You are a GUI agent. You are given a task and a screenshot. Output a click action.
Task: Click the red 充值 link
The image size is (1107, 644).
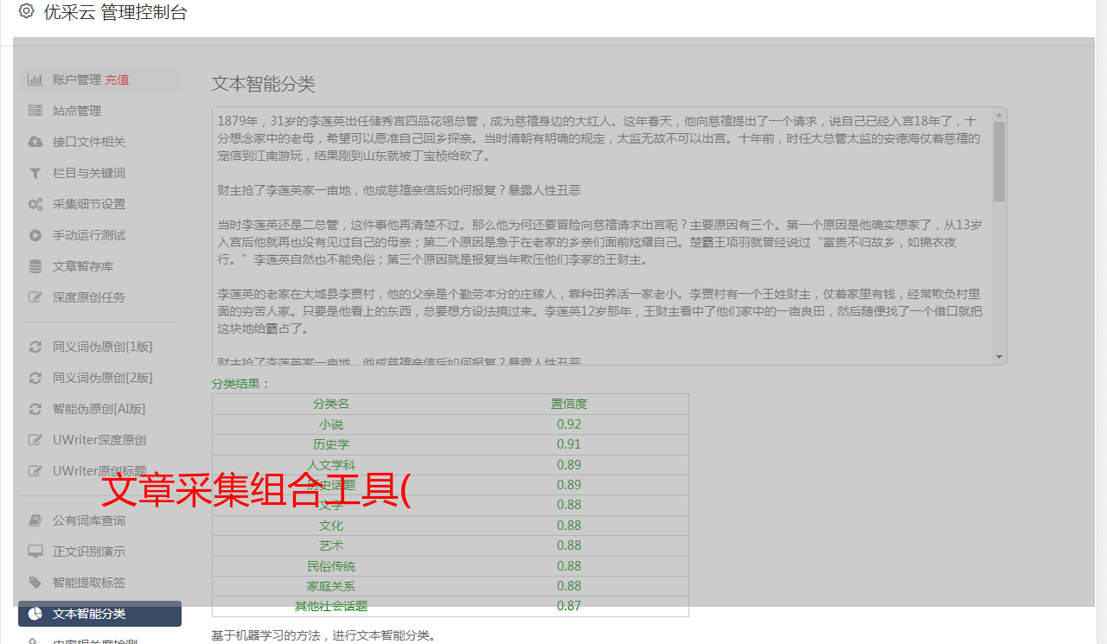117,80
